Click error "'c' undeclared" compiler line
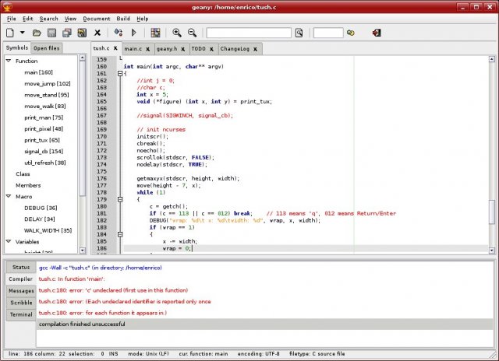This screenshot has width=499, height=361. pyautogui.click(x=113, y=290)
